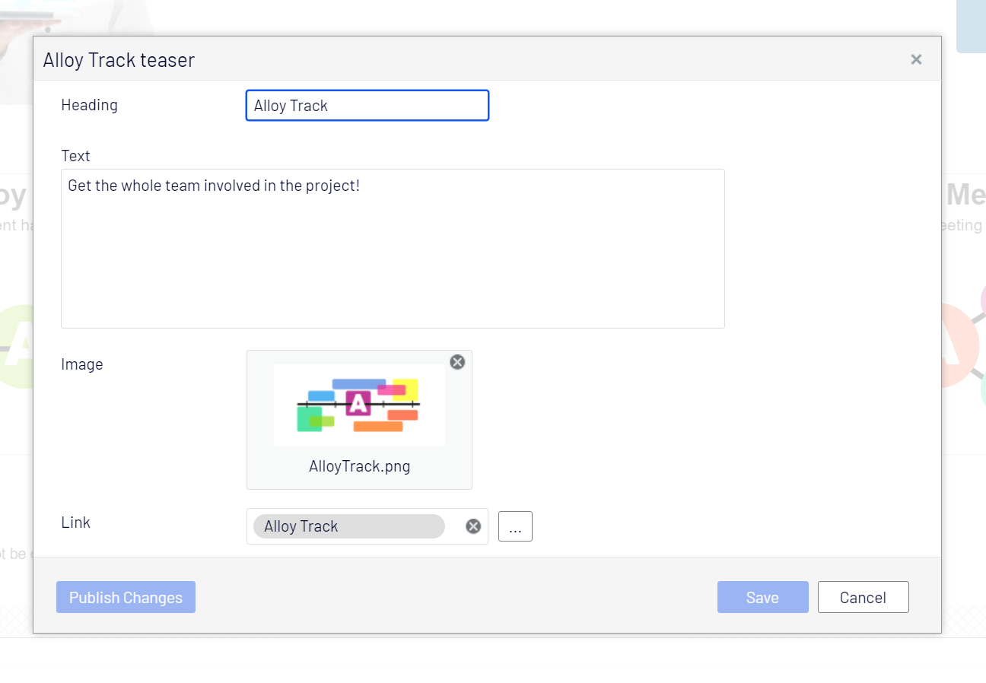Screen dimensions: 986x683
Task: Click the blue panel in top-right corner
Action: coord(971,26)
